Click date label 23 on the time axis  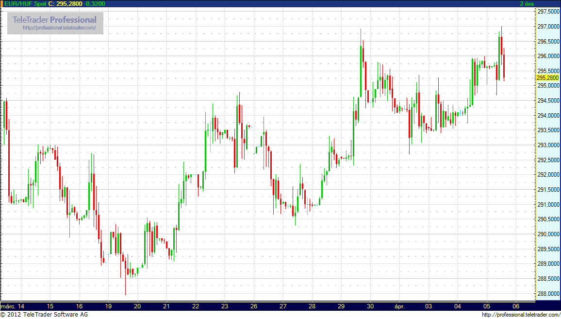[x=225, y=306]
